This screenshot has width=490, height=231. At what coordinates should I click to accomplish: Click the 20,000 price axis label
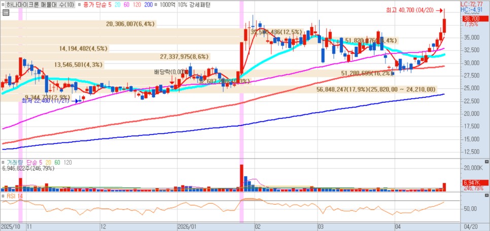(472, 113)
